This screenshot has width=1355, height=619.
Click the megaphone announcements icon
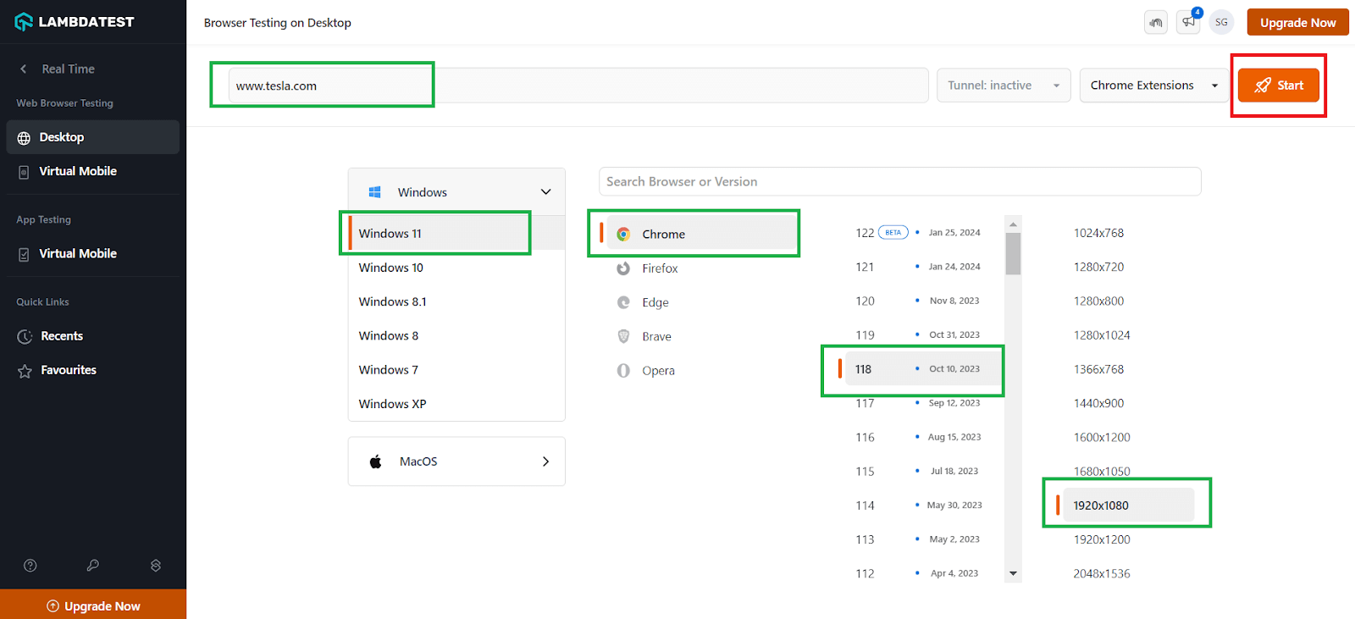(1189, 22)
